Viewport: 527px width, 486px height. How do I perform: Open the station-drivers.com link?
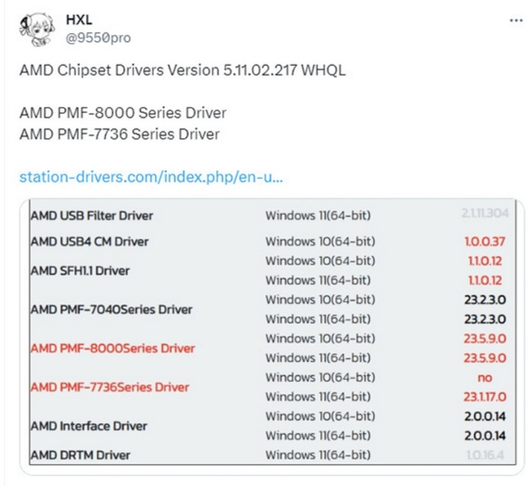coord(151,178)
